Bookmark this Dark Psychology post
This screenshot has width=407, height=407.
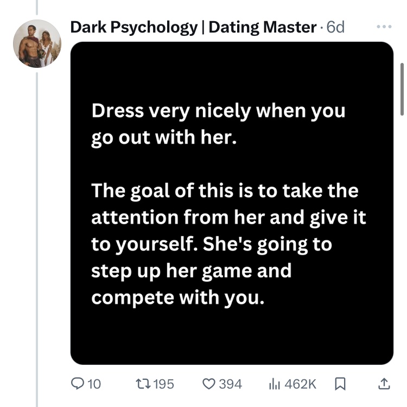click(x=340, y=384)
